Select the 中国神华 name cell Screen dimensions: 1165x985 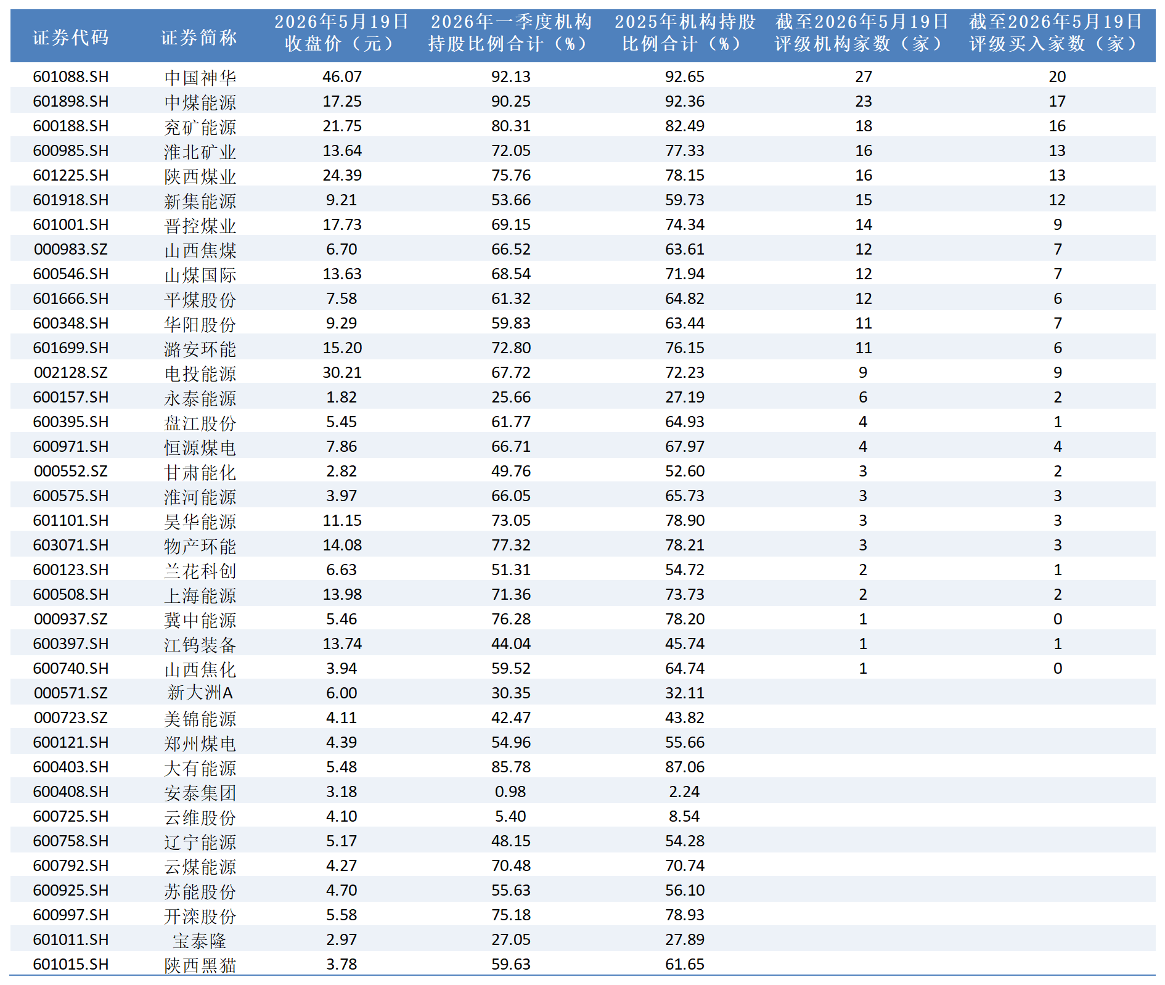click(x=200, y=78)
